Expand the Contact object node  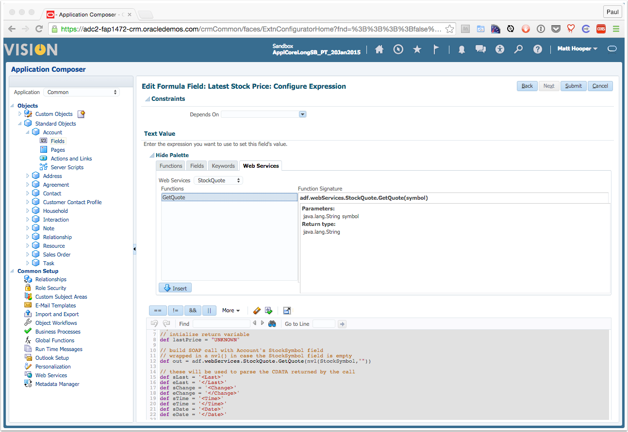pos(28,193)
